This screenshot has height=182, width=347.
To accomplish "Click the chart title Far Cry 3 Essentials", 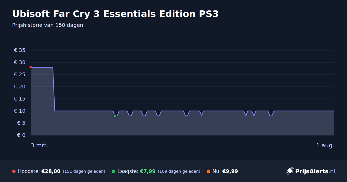I will (x=115, y=14).
